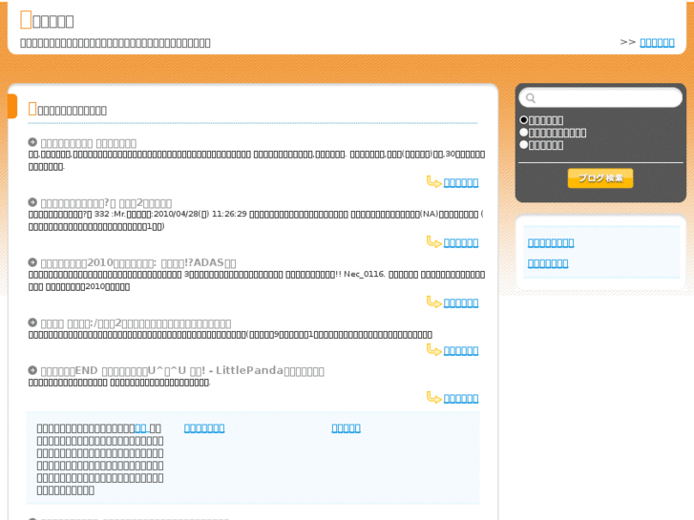Open the read-more link below the LittlePanda entry
This screenshot has width=694, height=520.
[461, 398]
